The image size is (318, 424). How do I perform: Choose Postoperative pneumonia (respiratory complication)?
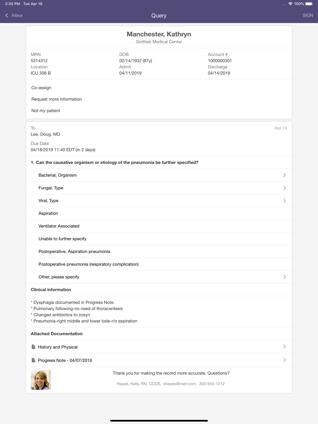(x=88, y=264)
